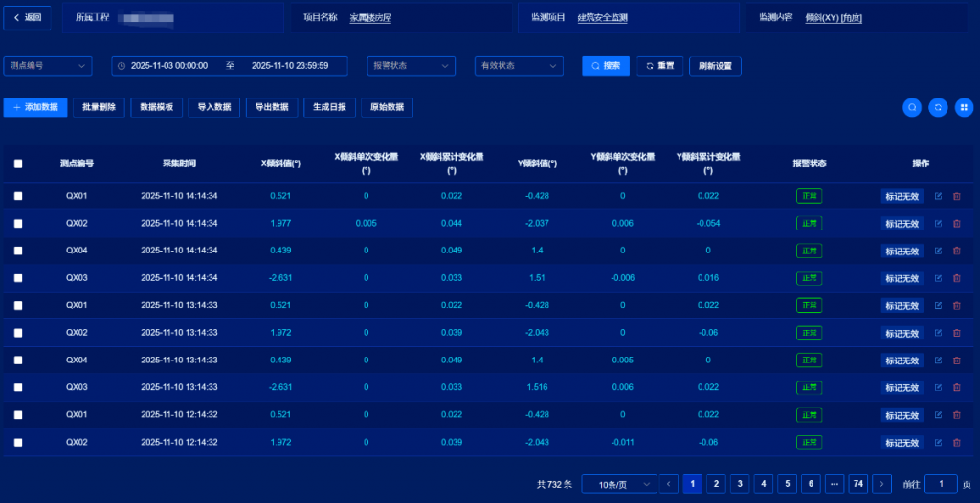Check the box for QX01 14:14:34 row

point(18,196)
